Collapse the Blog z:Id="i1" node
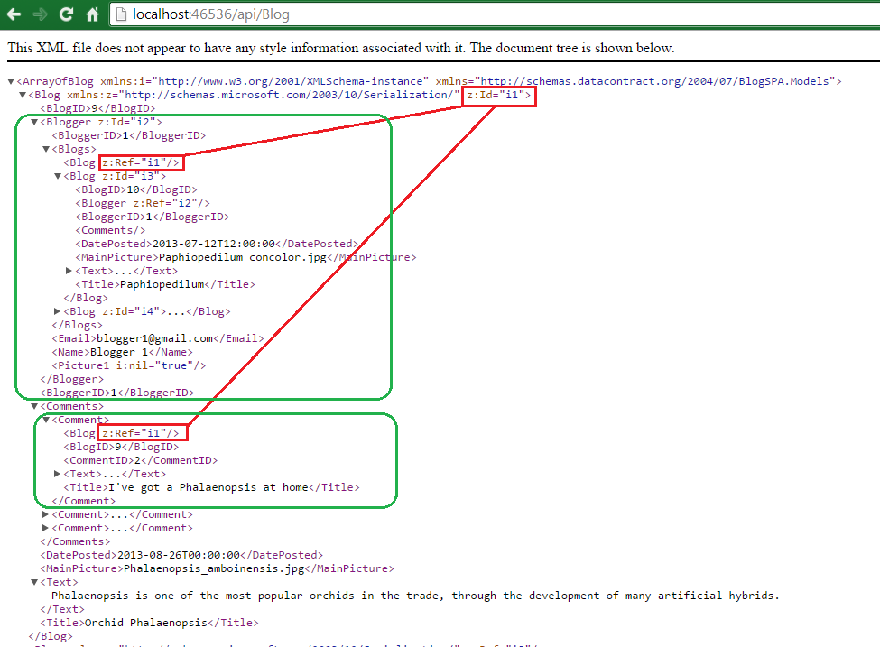The image size is (880, 647). tap(23, 95)
